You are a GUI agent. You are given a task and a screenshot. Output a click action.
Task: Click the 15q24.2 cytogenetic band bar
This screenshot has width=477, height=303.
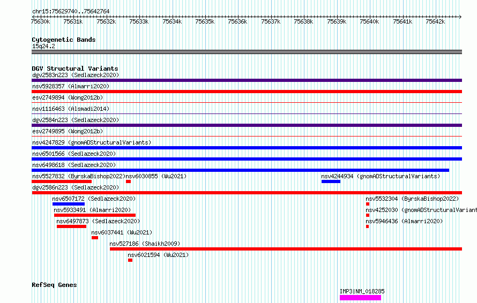[x=247, y=52]
